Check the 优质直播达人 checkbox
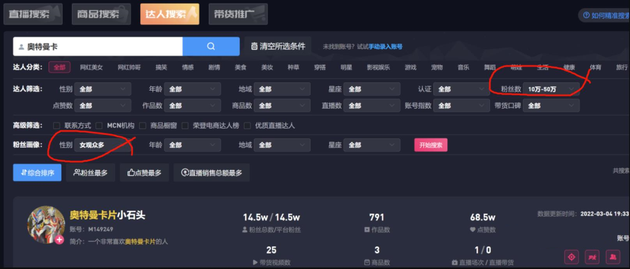The width and height of the screenshot is (630, 269). pos(247,125)
